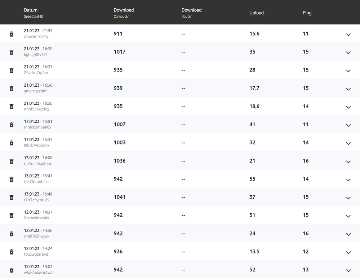Trash the rm8f9f2hwpzk speedtest row
360x278 pixels.
(12, 234)
